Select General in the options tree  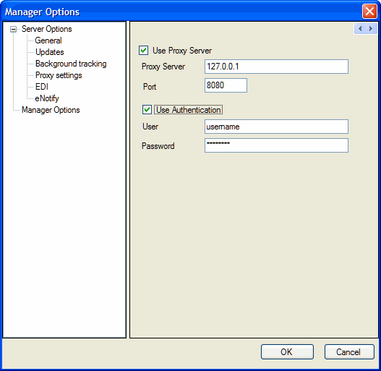click(x=48, y=40)
